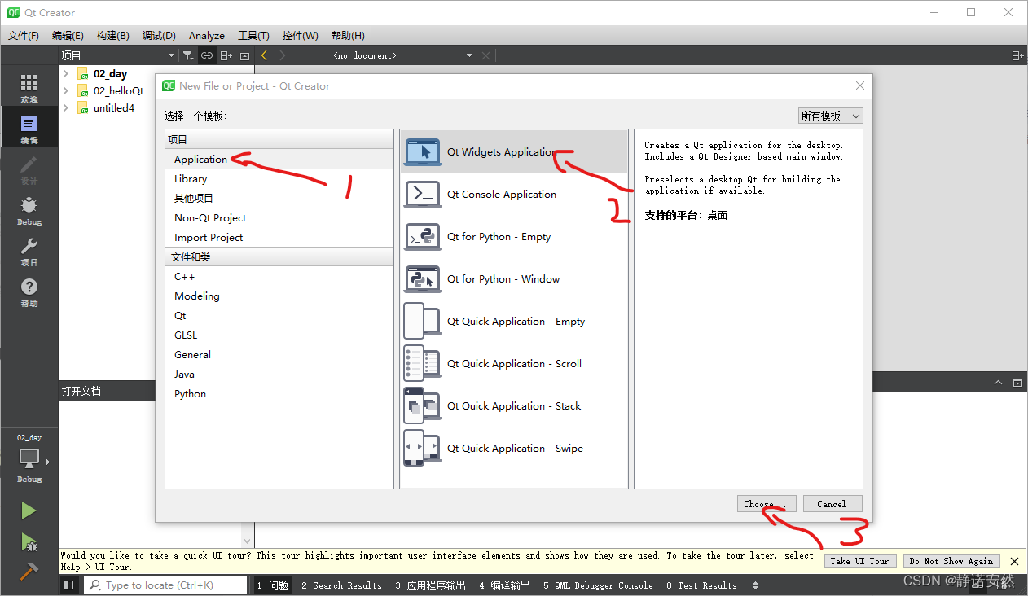Open the <no document> file dropdown
Image resolution: width=1028 pixels, height=596 pixels.
click(403, 55)
